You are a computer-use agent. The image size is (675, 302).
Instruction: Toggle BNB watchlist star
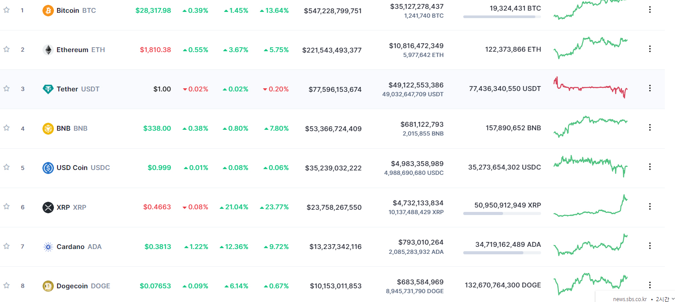click(7, 128)
